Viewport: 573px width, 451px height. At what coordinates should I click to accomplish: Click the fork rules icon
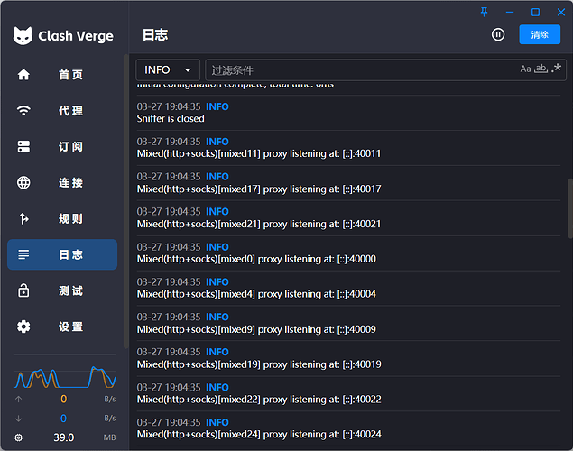(23, 219)
